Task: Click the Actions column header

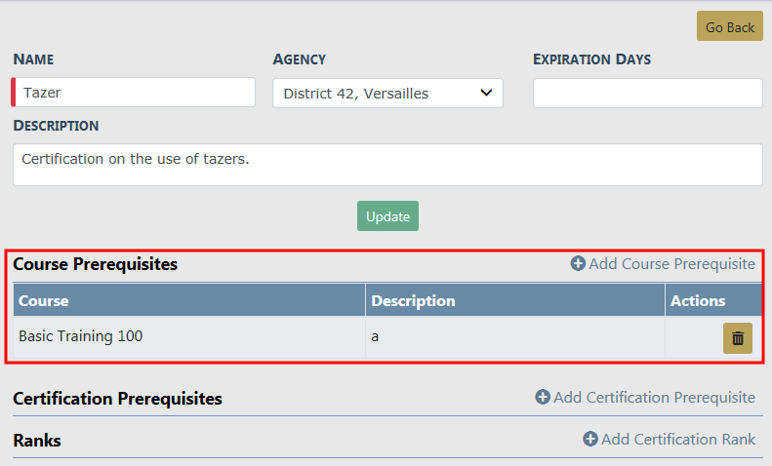Action: pos(698,300)
